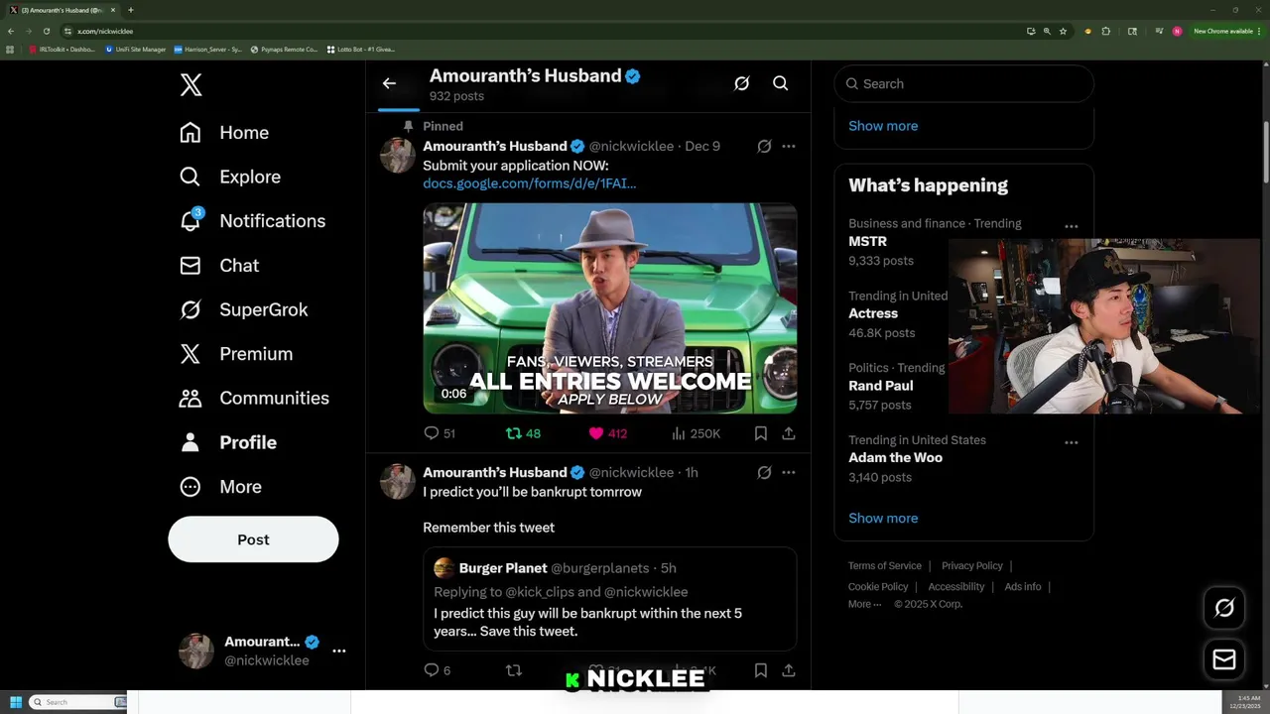Open the Accessibility footer link
The width and height of the screenshot is (1270, 714).
(956, 587)
